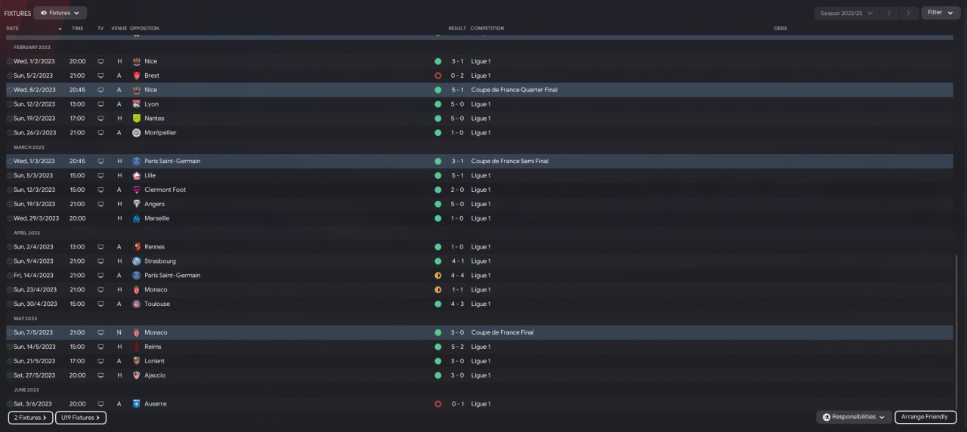Click the red loss indicator for Auxerre match

pyautogui.click(x=437, y=404)
